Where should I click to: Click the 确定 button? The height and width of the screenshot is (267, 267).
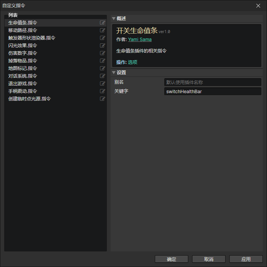pyautogui.click(x=172, y=259)
